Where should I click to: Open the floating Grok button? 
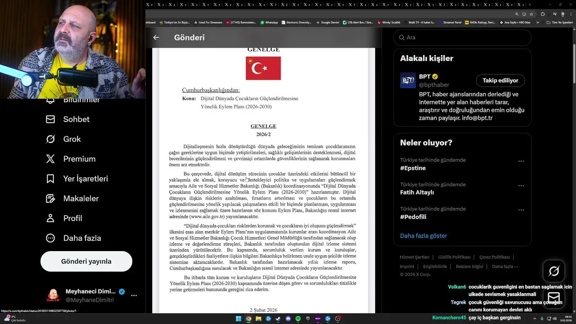point(554,271)
